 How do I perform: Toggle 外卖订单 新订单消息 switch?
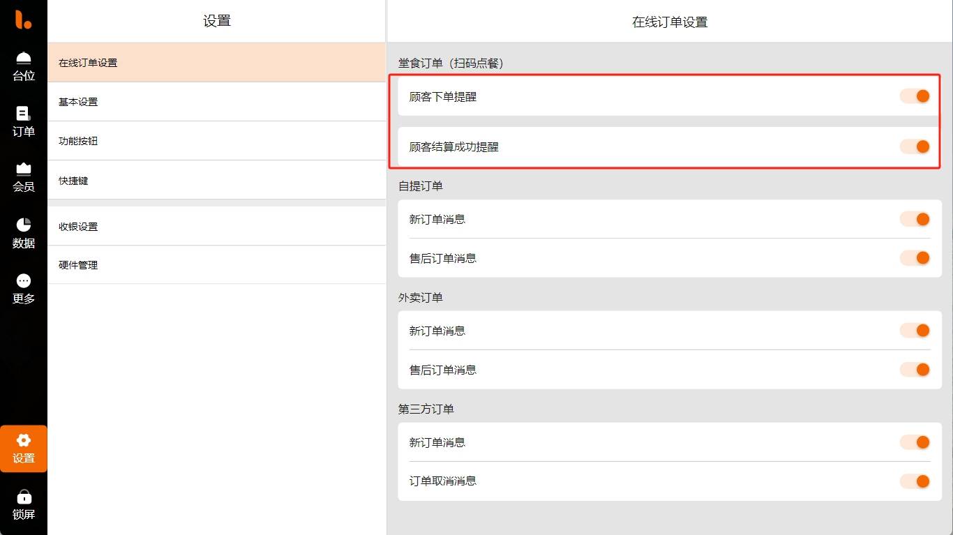(x=915, y=331)
